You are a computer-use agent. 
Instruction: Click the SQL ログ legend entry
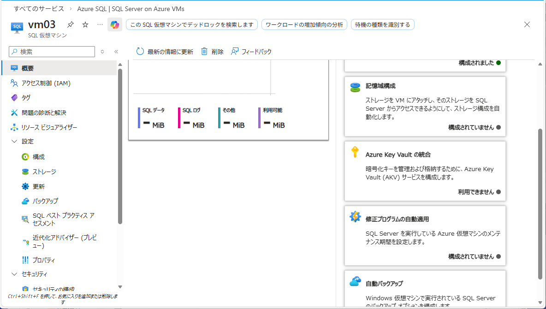[x=192, y=118]
